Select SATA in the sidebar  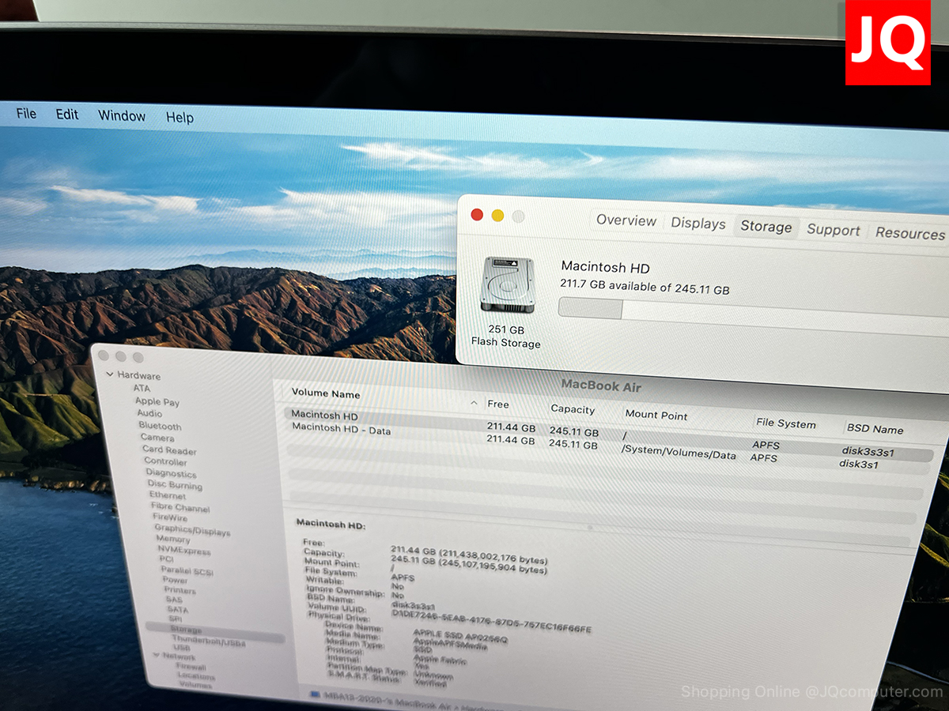[178, 610]
